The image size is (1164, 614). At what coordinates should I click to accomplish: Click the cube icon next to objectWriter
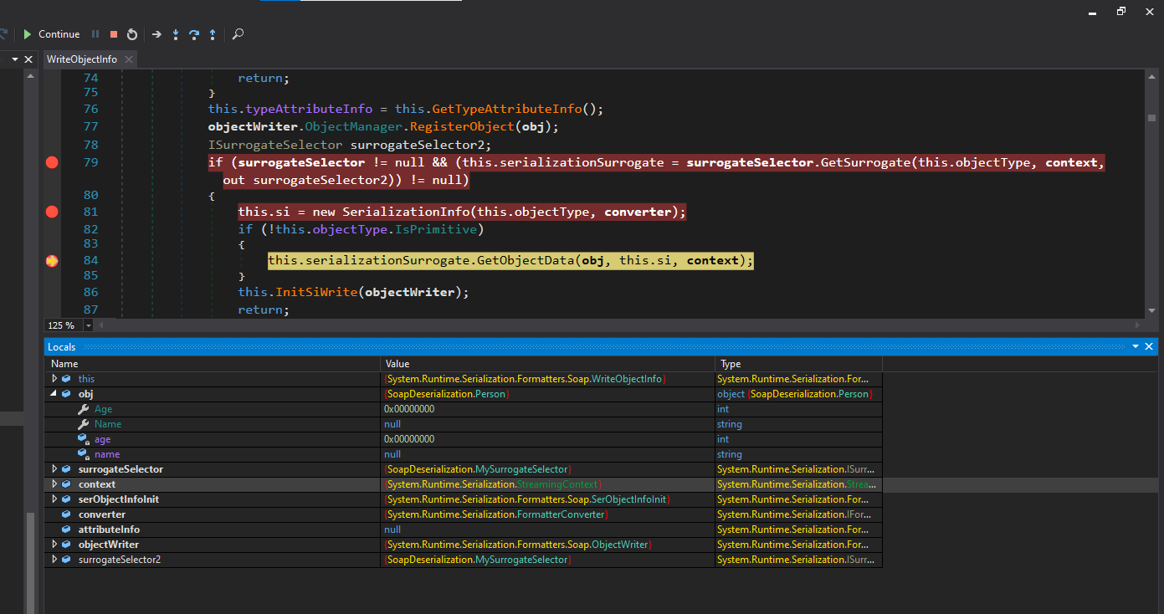(68, 545)
